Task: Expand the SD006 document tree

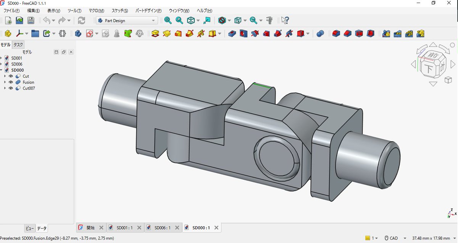Action: tap(2, 64)
